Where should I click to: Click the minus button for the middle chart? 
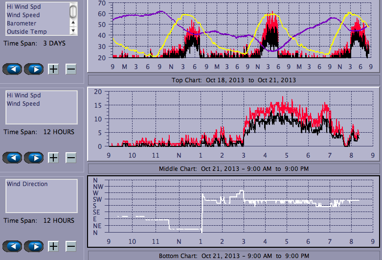(x=71, y=158)
